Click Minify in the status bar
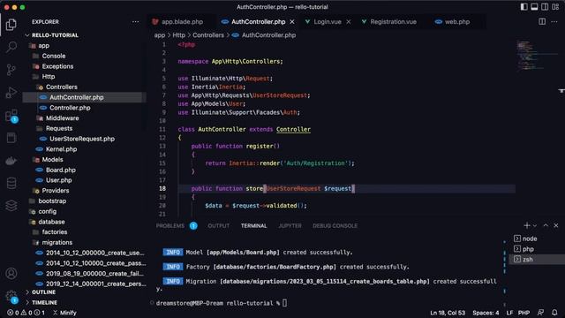 64,313
